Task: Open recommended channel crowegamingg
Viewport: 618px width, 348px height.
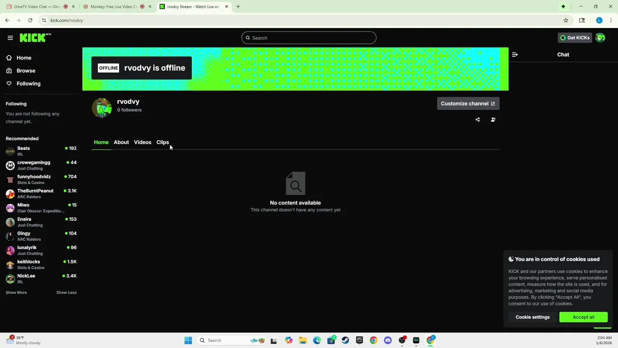Action: [41, 165]
